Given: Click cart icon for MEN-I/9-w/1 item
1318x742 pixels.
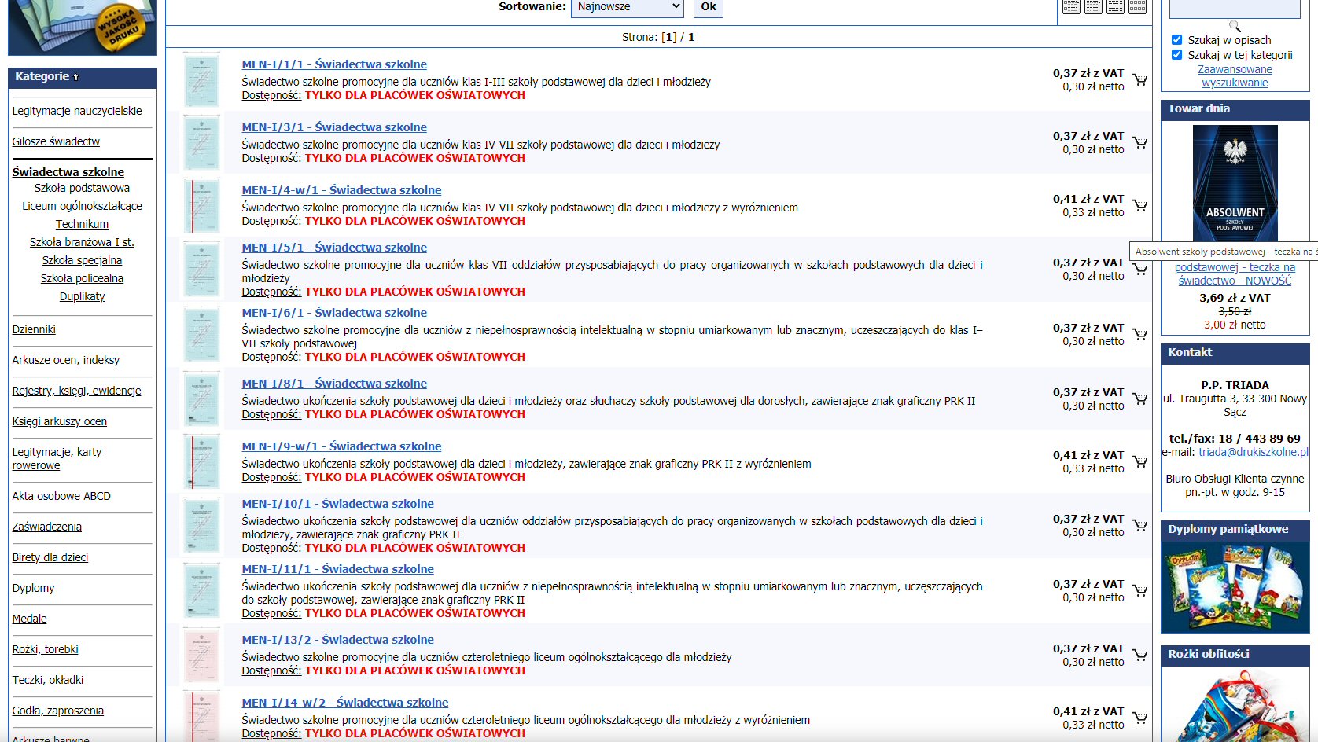Looking at the screenshot, I should coord(1139,461).
